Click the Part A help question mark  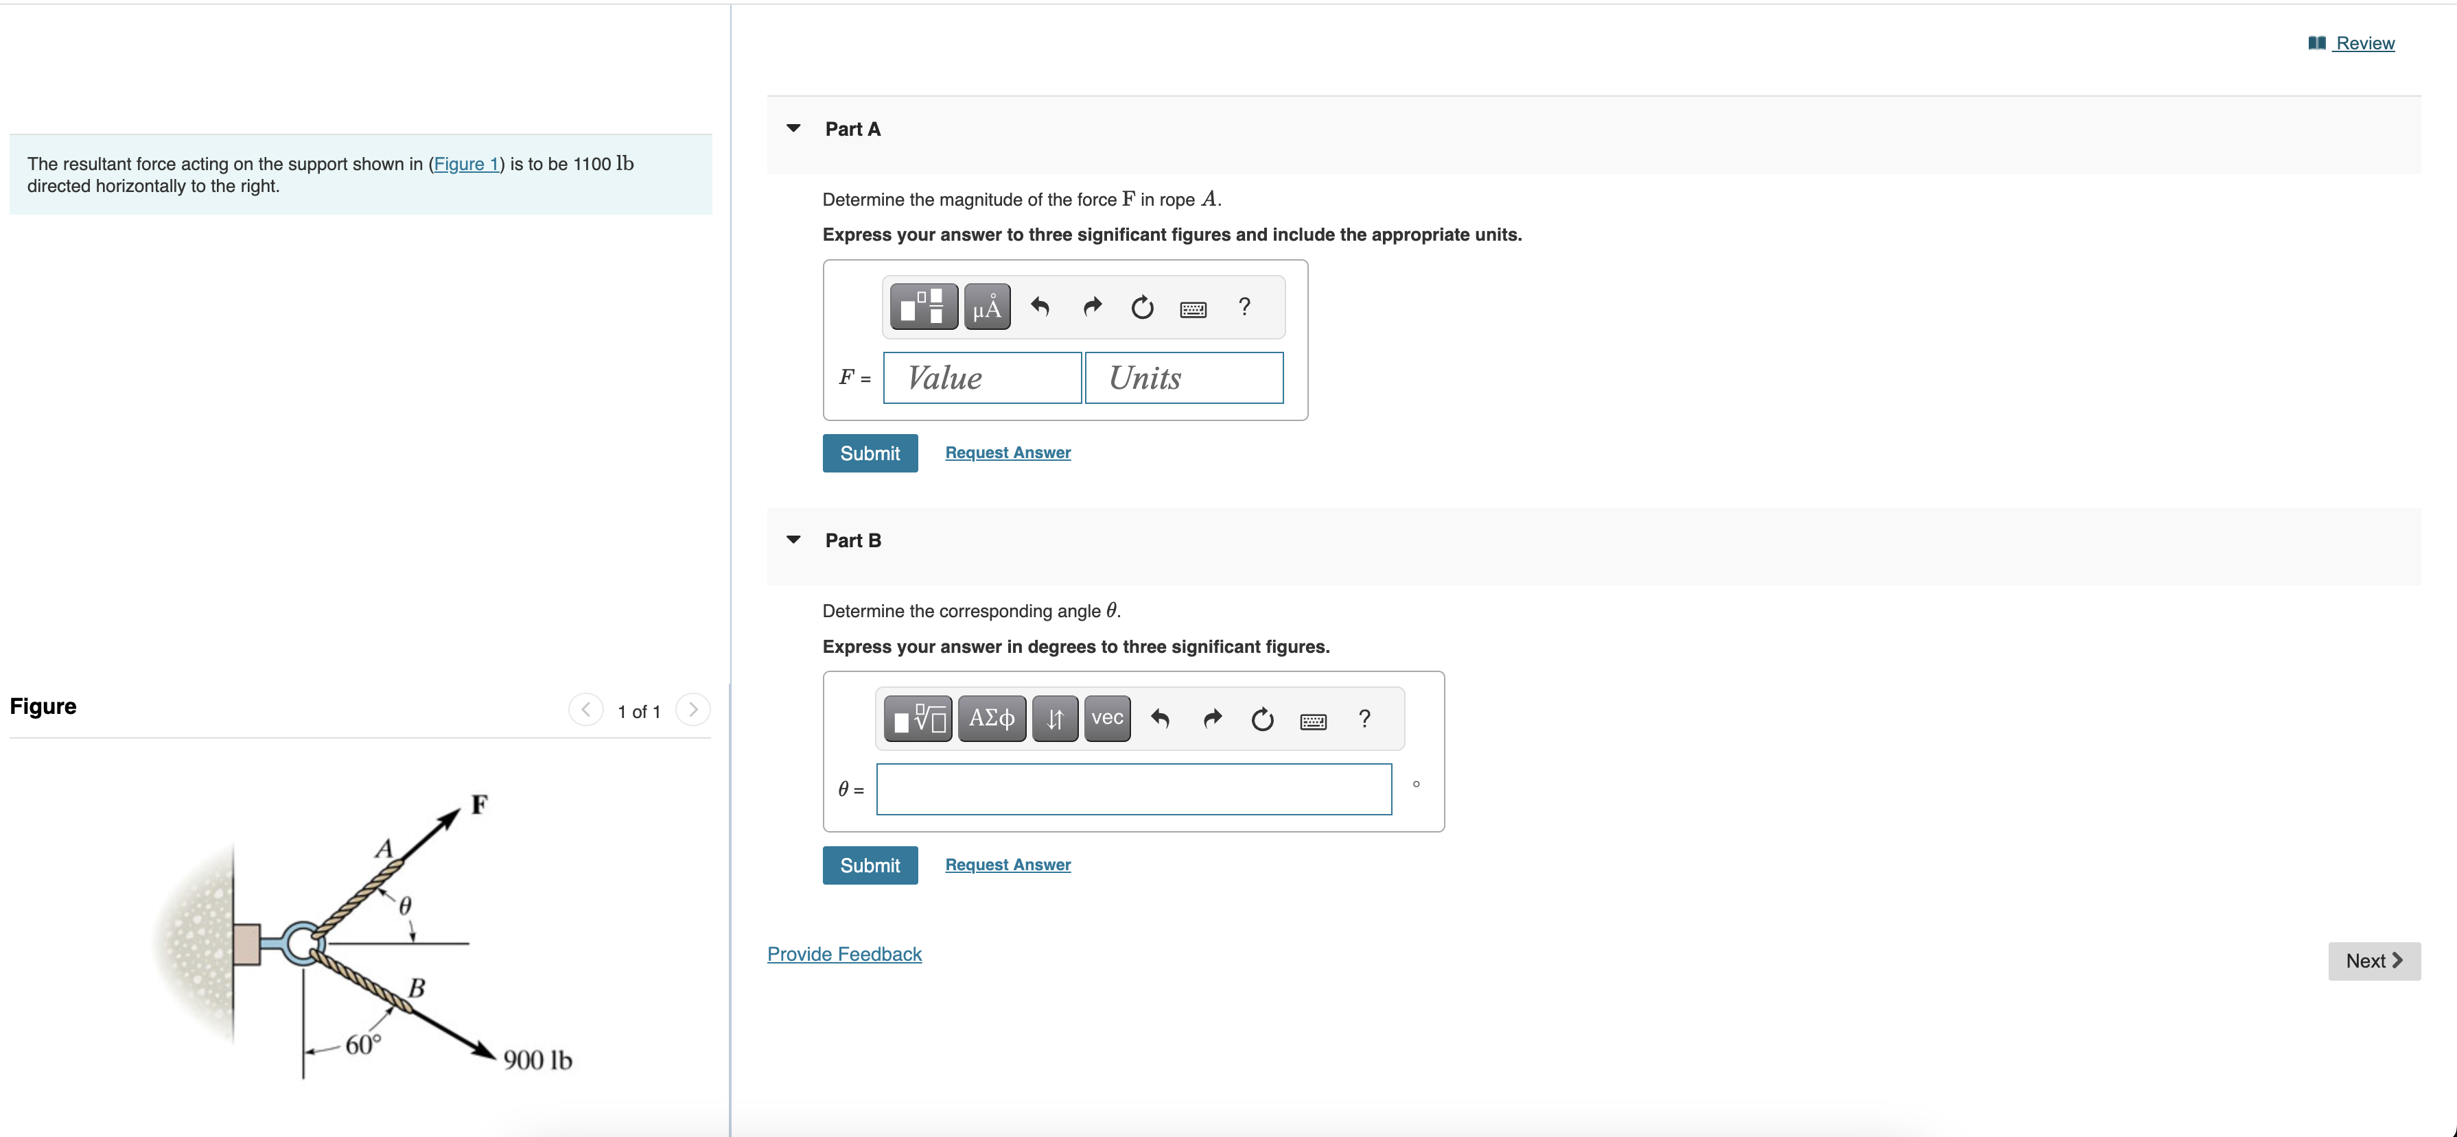[1244, 307]
